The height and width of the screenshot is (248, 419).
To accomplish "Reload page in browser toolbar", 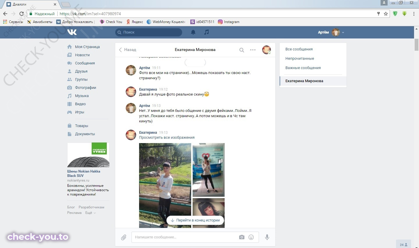I will [21, 14].
